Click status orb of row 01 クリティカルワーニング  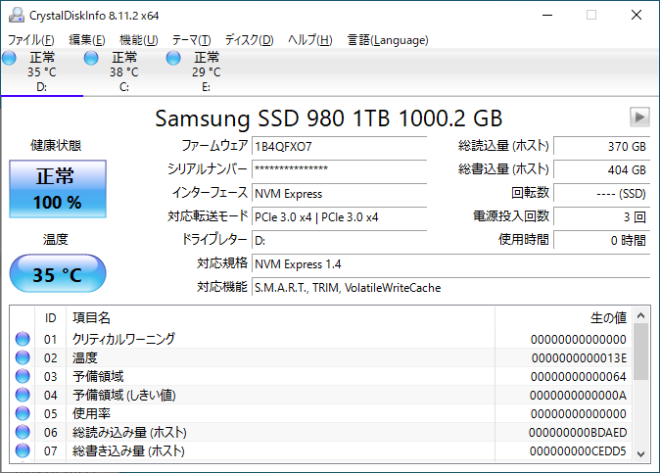pyautogui.click(x=23, y=339)
